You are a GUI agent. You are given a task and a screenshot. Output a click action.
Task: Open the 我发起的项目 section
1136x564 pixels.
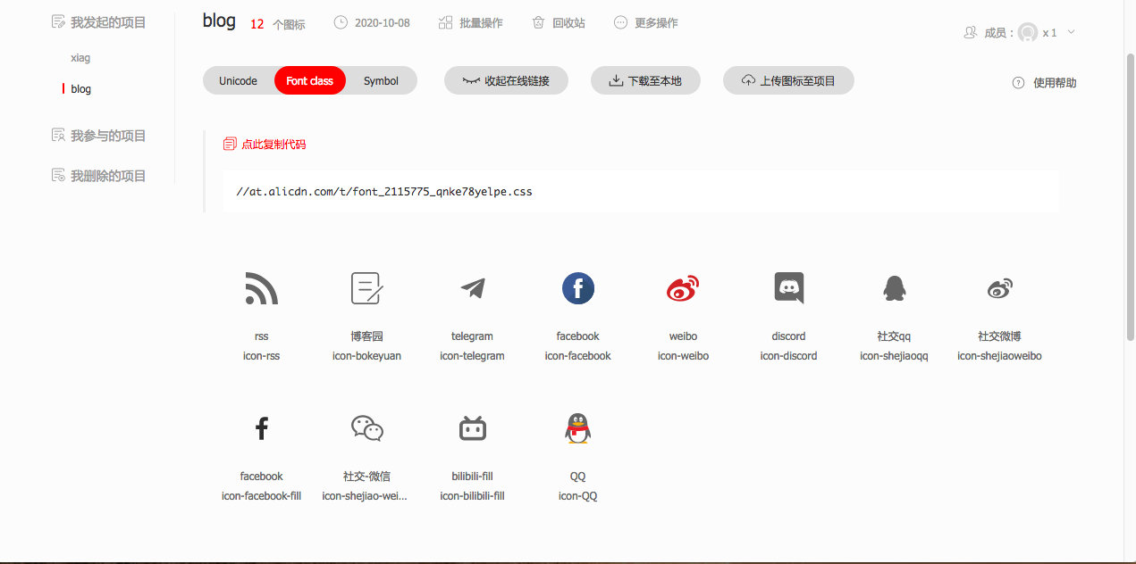tap(108, 22)
